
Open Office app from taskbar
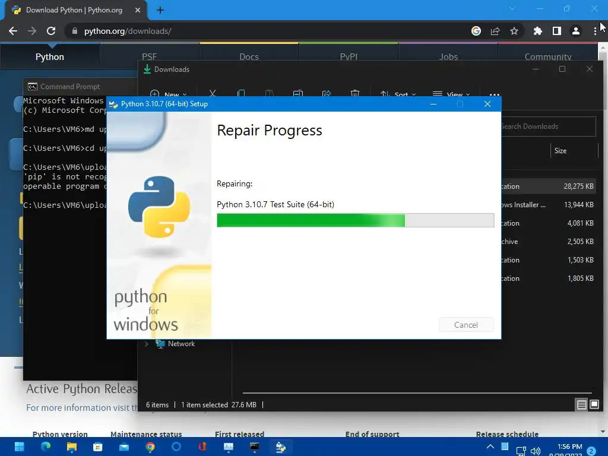(202, 446)
